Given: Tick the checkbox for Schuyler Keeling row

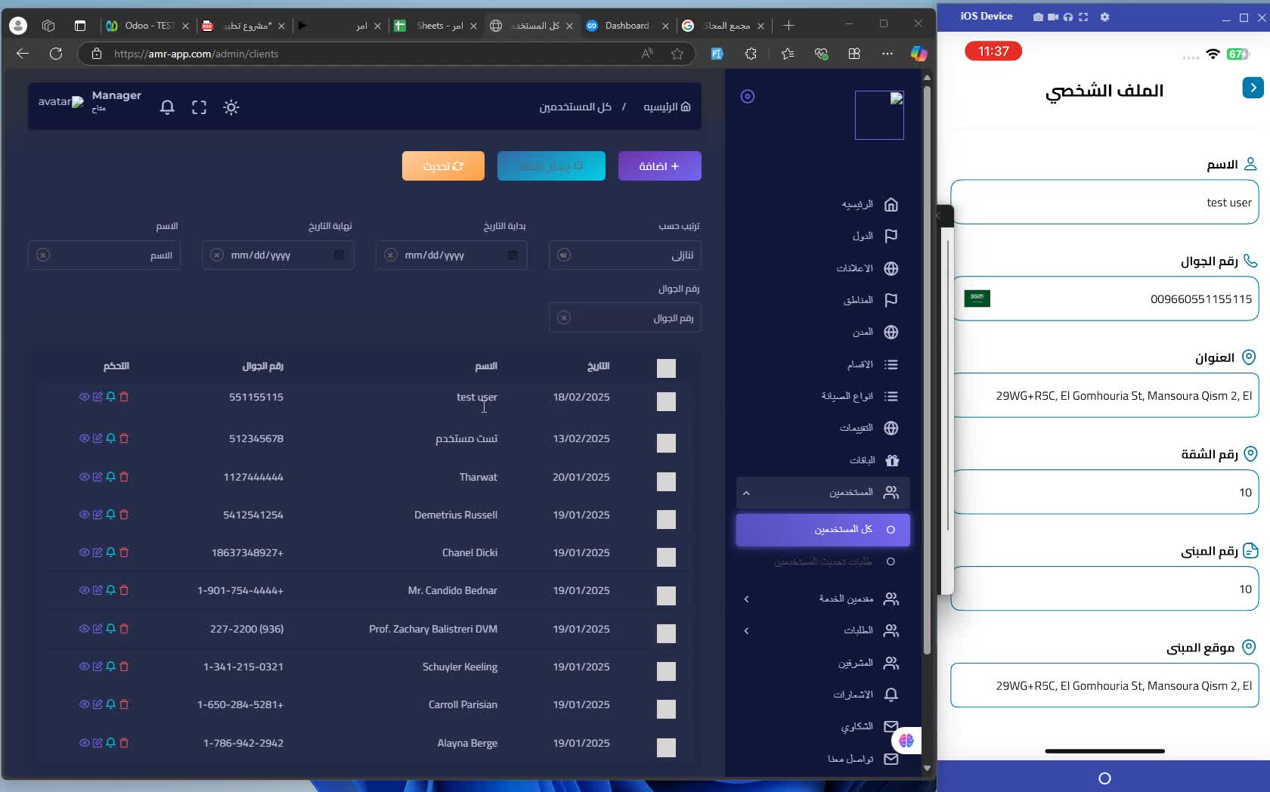Looking at the screenshot, I should click(666, 671).
